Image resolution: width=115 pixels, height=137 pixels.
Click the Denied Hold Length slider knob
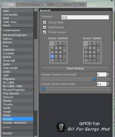coord(44,89)
